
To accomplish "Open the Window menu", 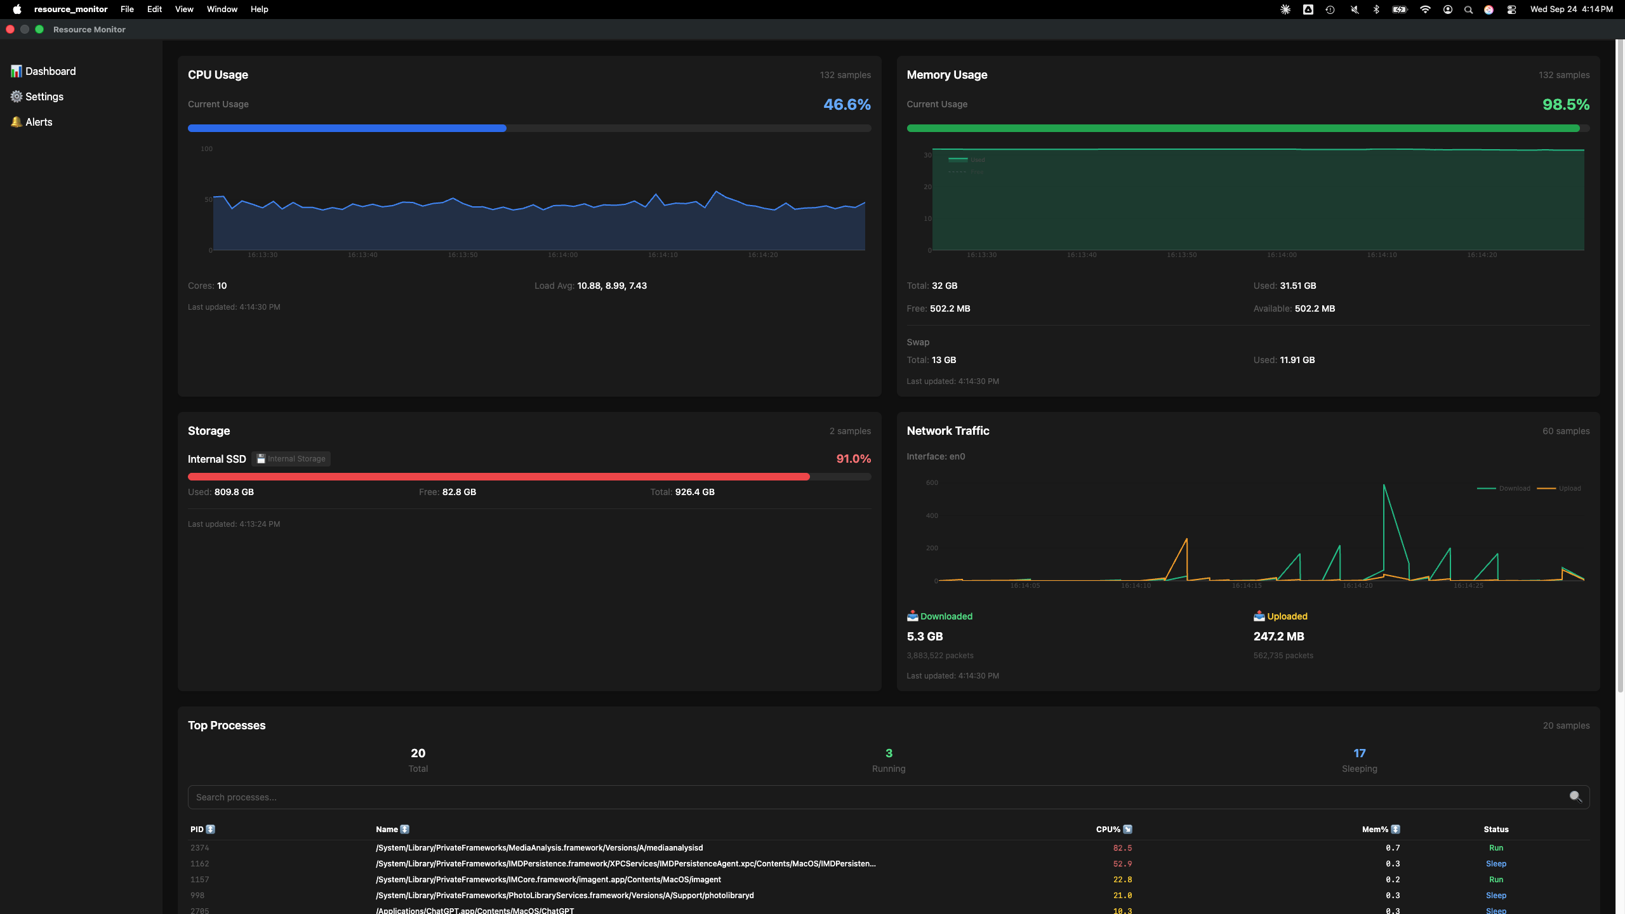I will click(222, 10).
